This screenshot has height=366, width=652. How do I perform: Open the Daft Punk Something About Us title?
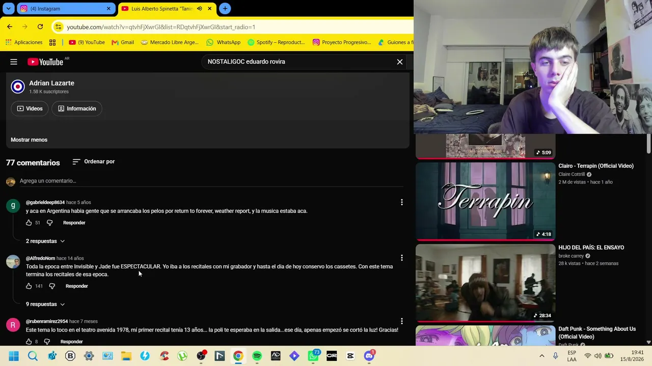click(597, 333)
